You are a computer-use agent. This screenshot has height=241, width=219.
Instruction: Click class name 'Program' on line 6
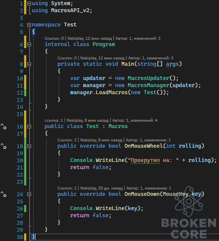coord(104,44)
